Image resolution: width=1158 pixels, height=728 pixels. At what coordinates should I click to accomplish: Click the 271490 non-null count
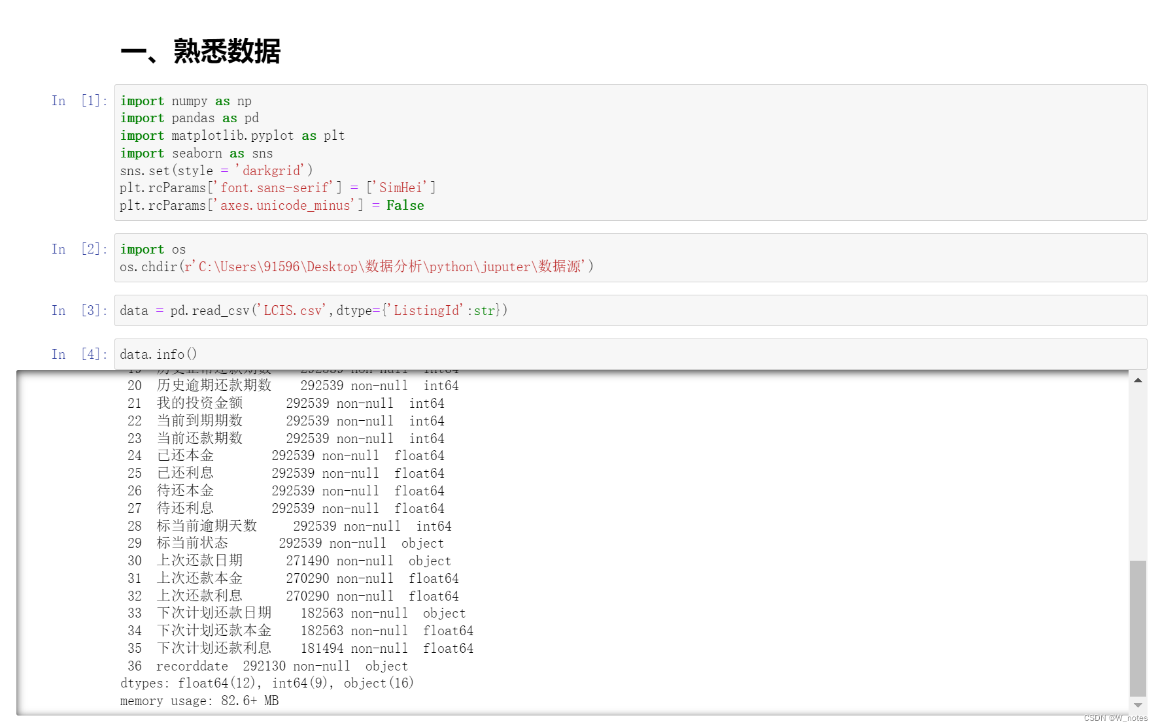[x=340, y=561]
